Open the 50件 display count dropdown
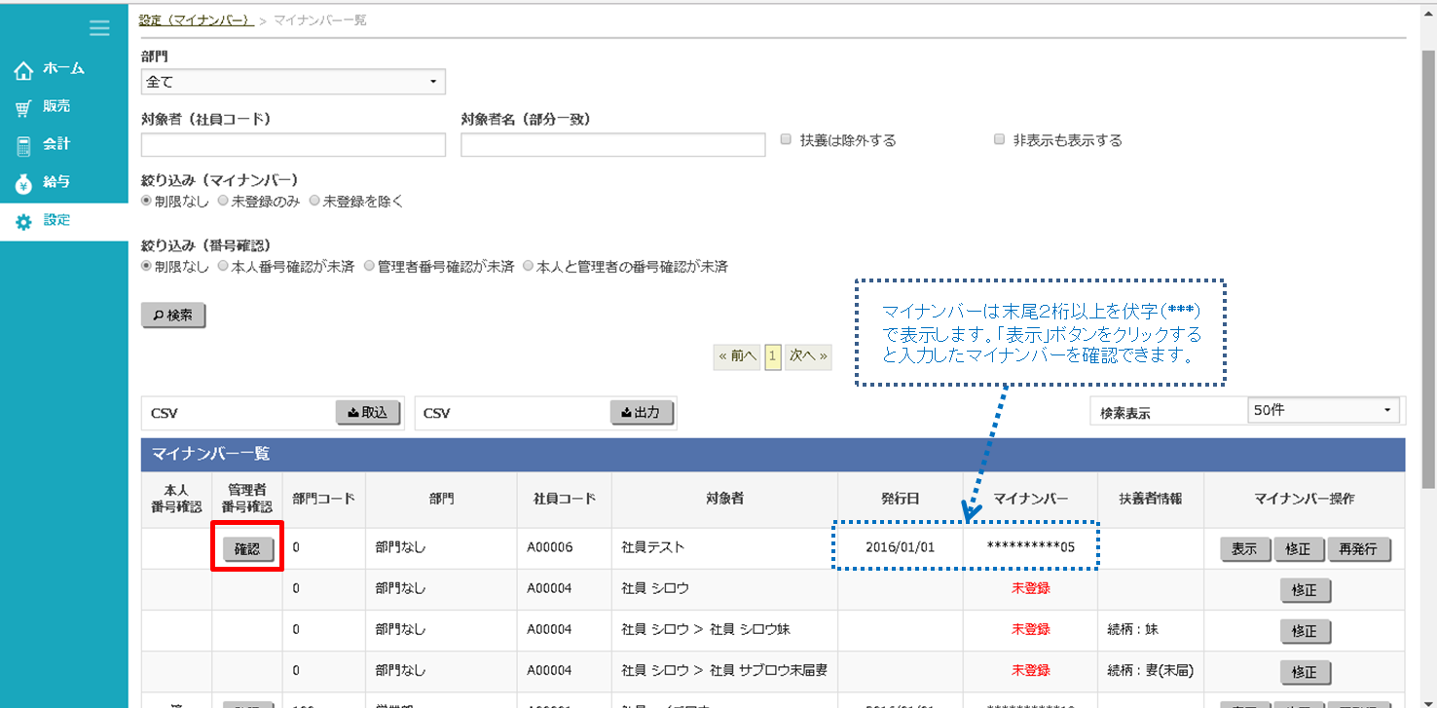This screenshot has width=1437, height=708. coord(1323,411)
